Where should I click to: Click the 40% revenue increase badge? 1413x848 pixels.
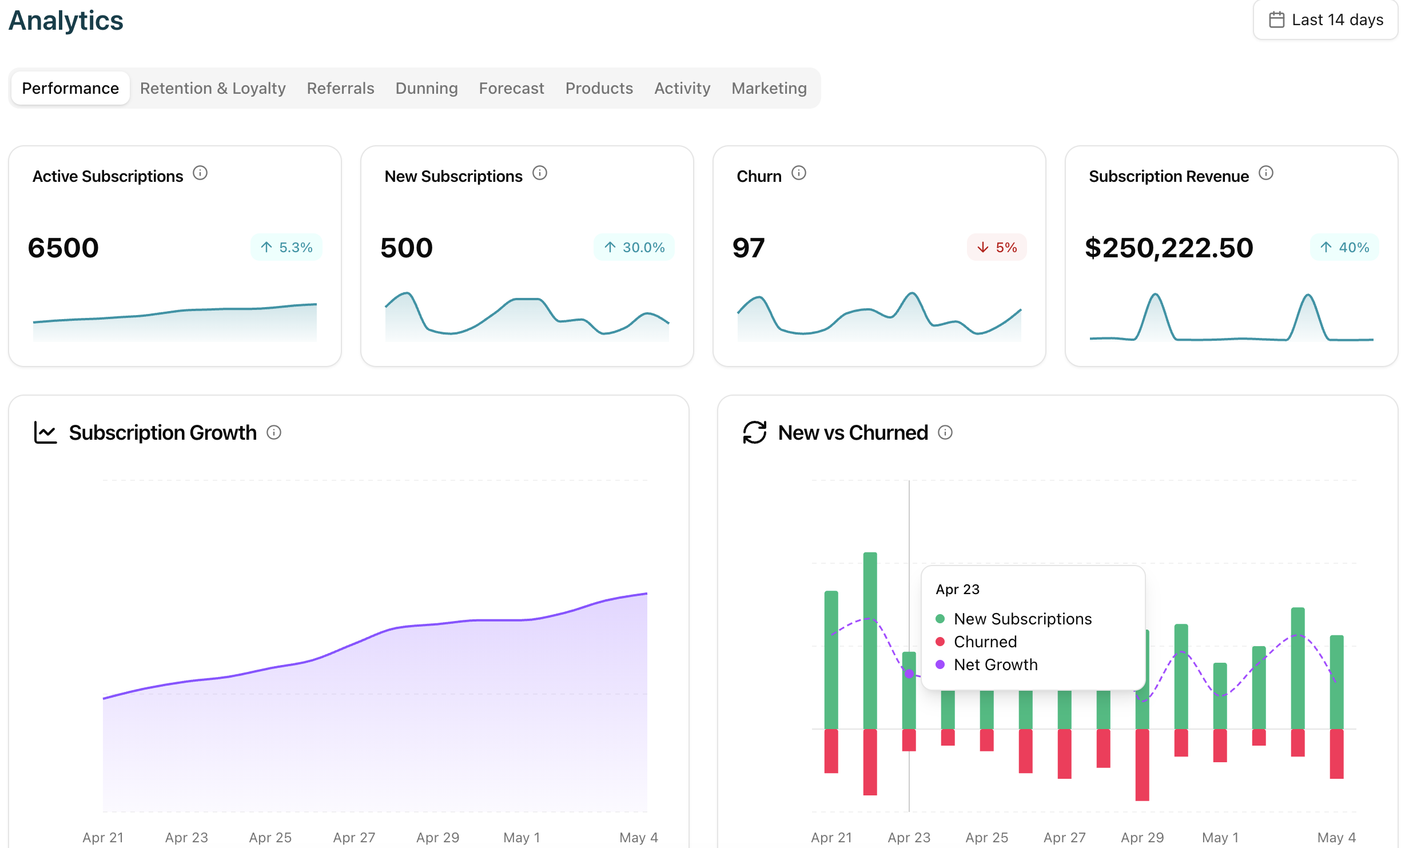coord(1344,247)
